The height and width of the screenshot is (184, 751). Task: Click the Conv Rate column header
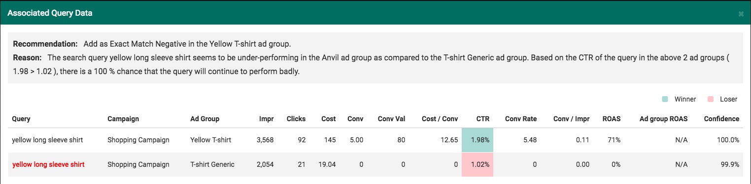521,119
